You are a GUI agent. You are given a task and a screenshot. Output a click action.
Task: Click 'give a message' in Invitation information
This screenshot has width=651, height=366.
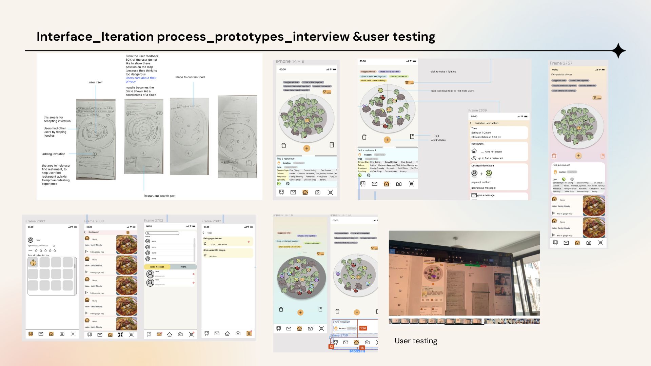tap(486, 195)
